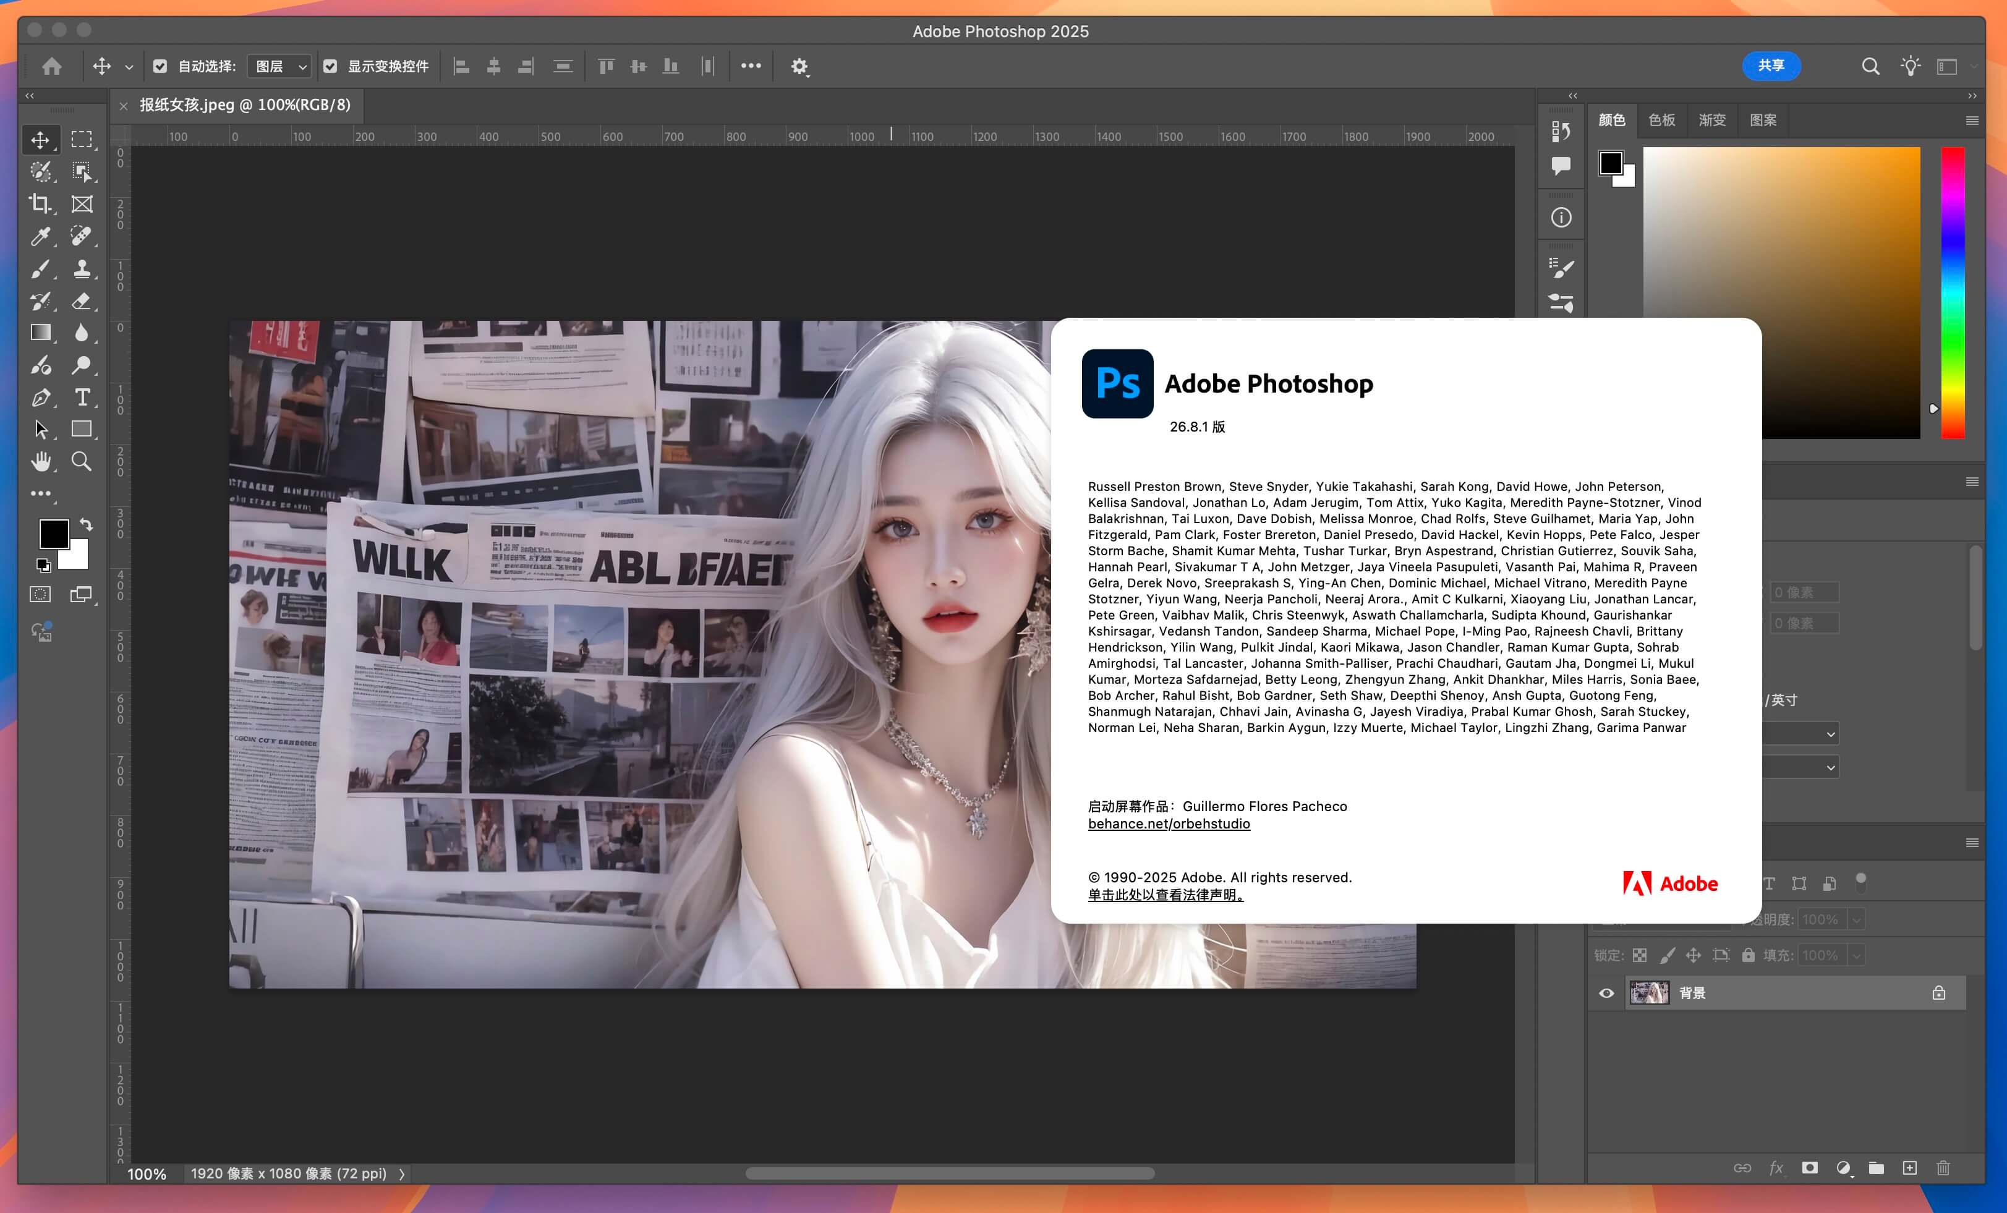The image size is (2007, 1213).
Task: Open the 图层 auto-select dropdown
Action: 279,66
